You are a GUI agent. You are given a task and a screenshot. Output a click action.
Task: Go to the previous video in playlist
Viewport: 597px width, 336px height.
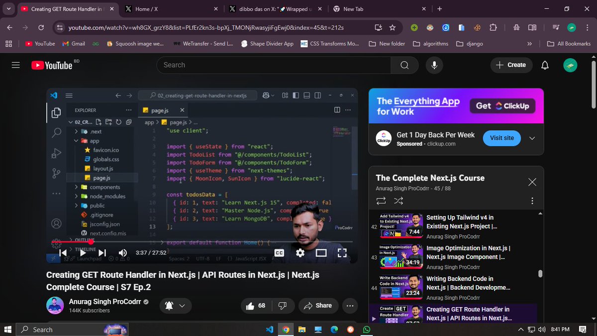point(63,253)
